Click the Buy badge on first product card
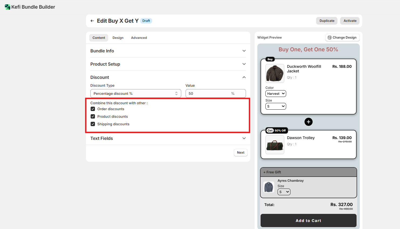400x229 pixels. pos(270,59)
